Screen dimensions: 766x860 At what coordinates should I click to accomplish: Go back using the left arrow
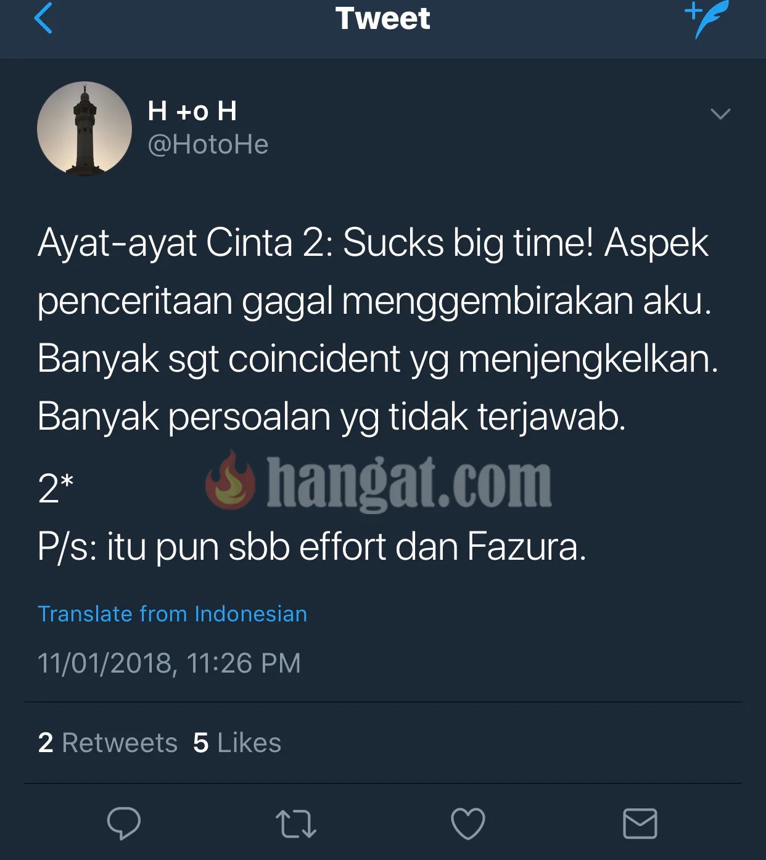pos(43,18)
